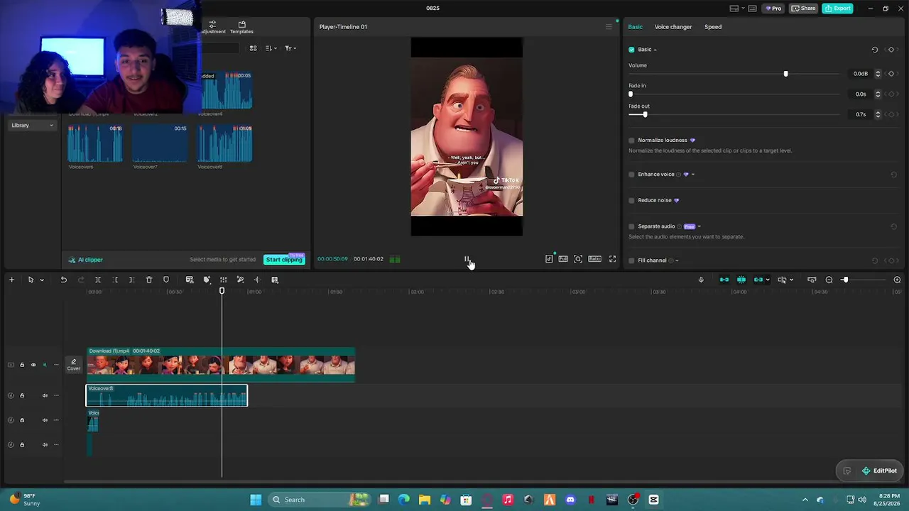Click the plus icon at timeline toolbar start
The width and height of the screenshot is (909, 511).
[x=11, y=280]
